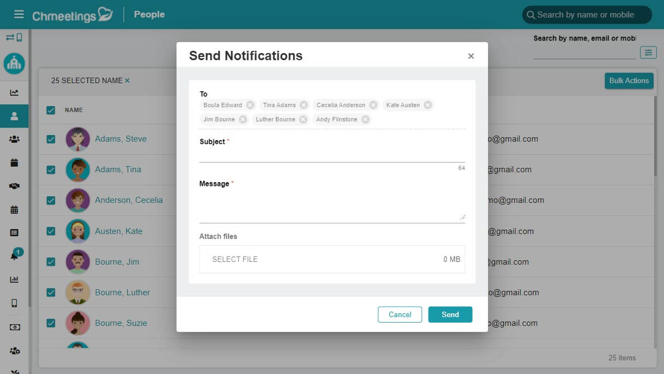Toggle the mobile view switch icon

pos(14,37)
